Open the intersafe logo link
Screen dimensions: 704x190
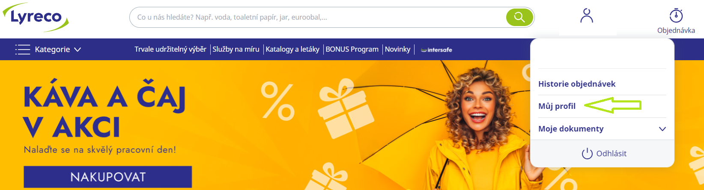pos(436,50)
